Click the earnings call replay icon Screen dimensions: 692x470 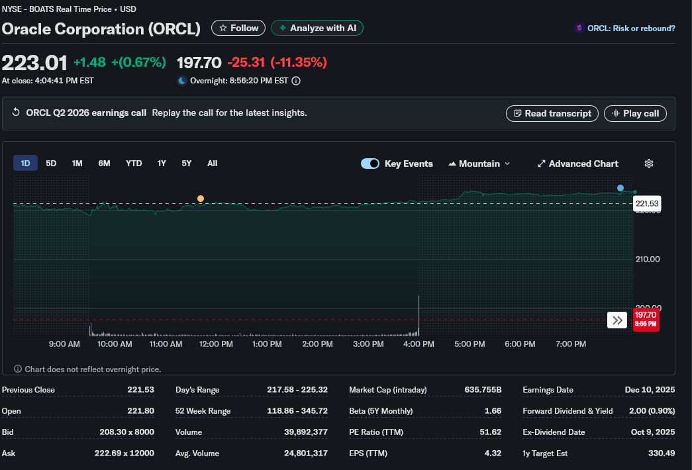16,113
